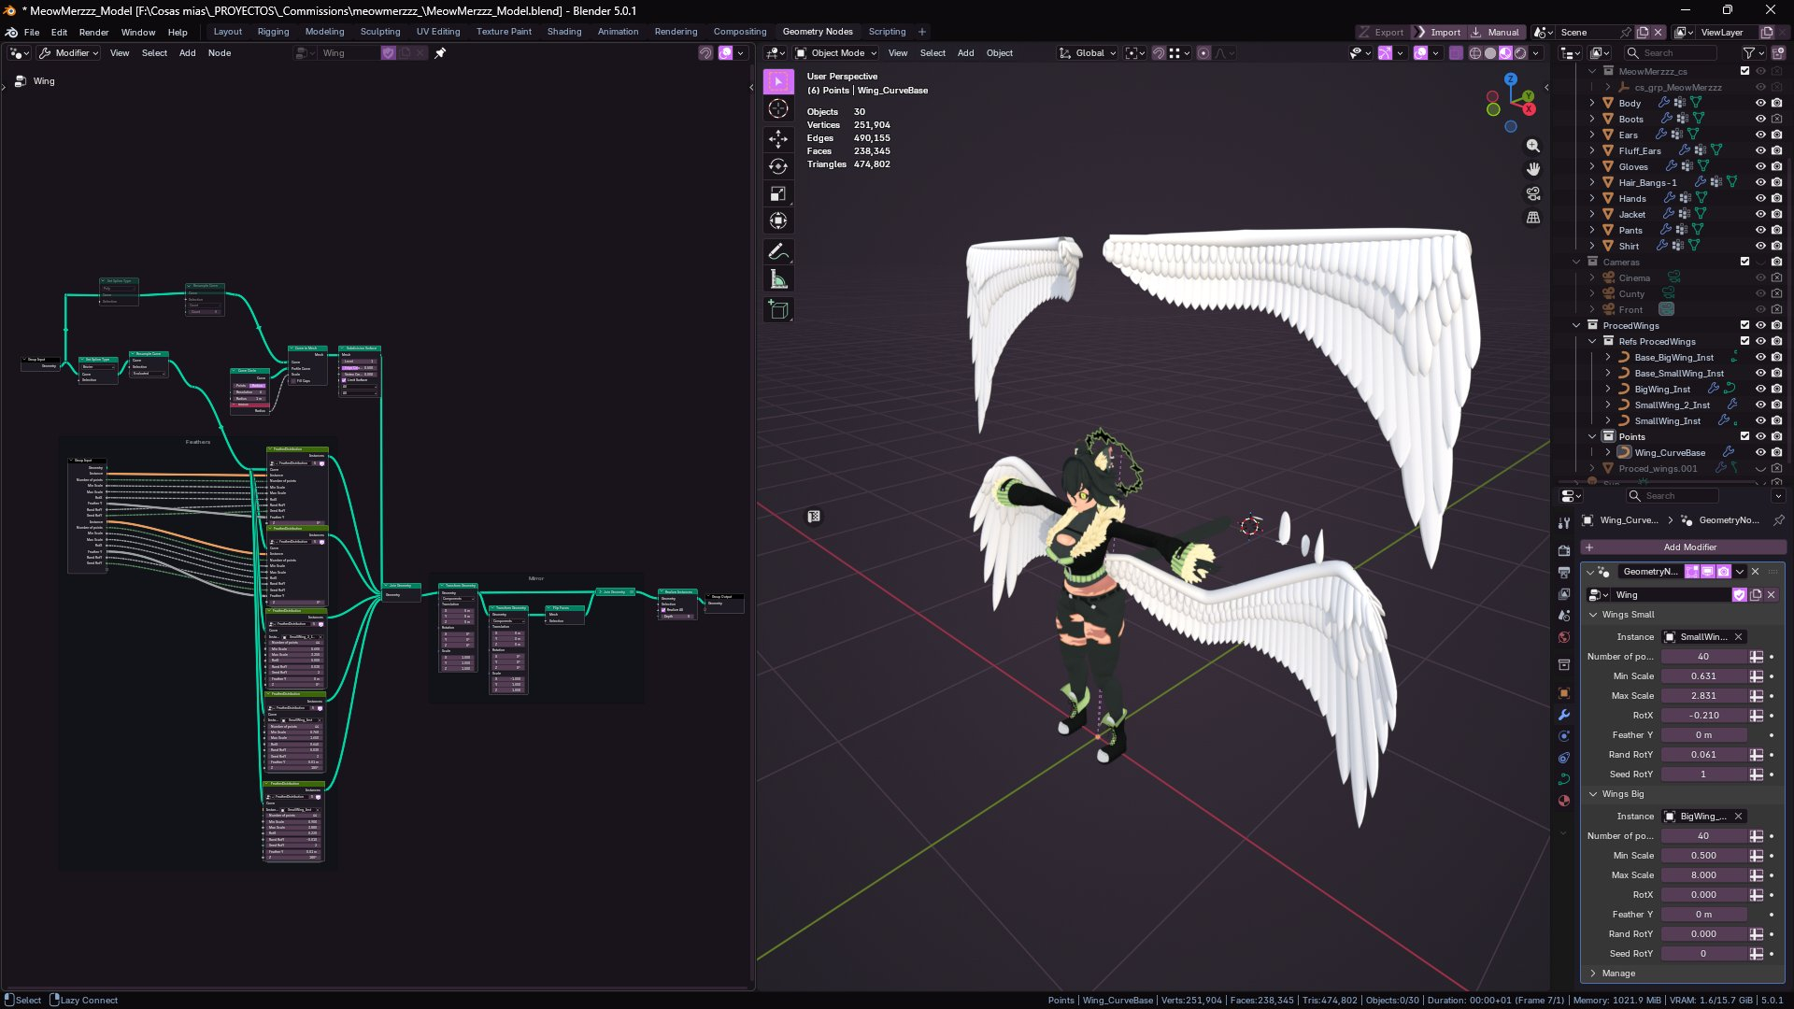Select the Rotate tool in viewport toolbar
The image size is (1794, 1009).
[x=777, y=166]
